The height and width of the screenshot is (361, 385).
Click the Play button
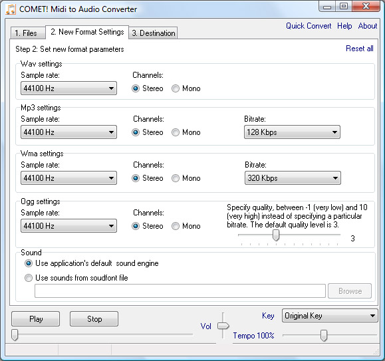pyautogui.click(x=36, y=319)
